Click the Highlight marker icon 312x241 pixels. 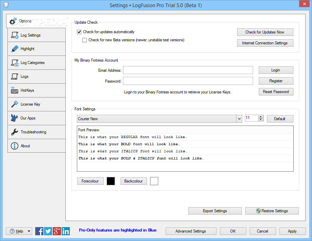(x=15, y=49)
